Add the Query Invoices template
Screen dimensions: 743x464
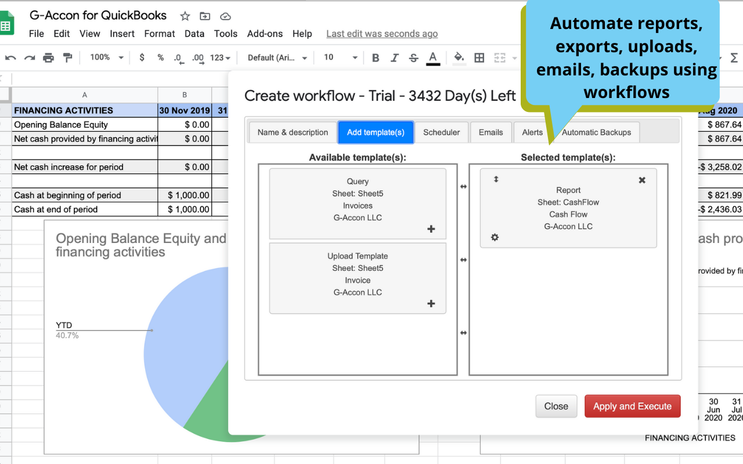click(x=431, y=229)
